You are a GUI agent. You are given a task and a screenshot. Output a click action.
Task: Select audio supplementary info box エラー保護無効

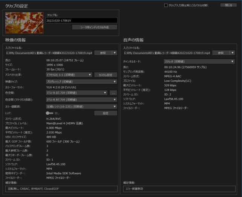(179, 189)
